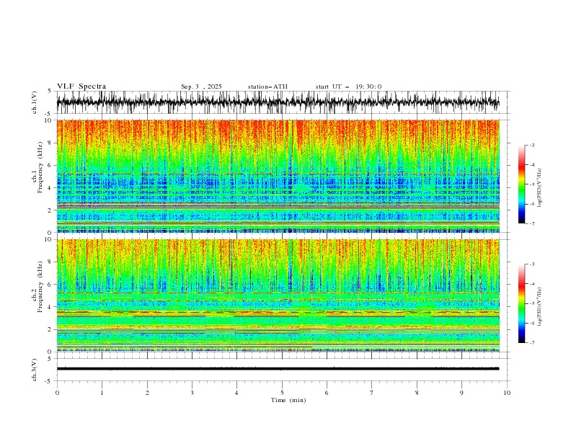The width and height of the screenshot is (571, 441).
Task: Click the '-5' label on ch.2 colorbar
Action: point(532,303)
